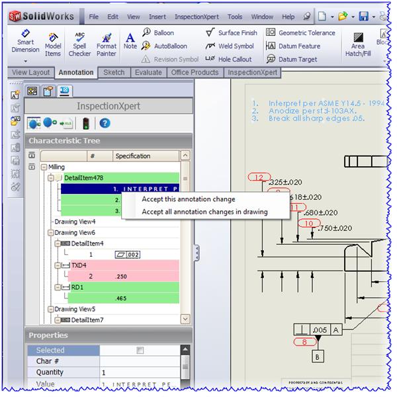397x397 pixels.
Task: Select the Surface Finish tool
Action: click(232, 32)
